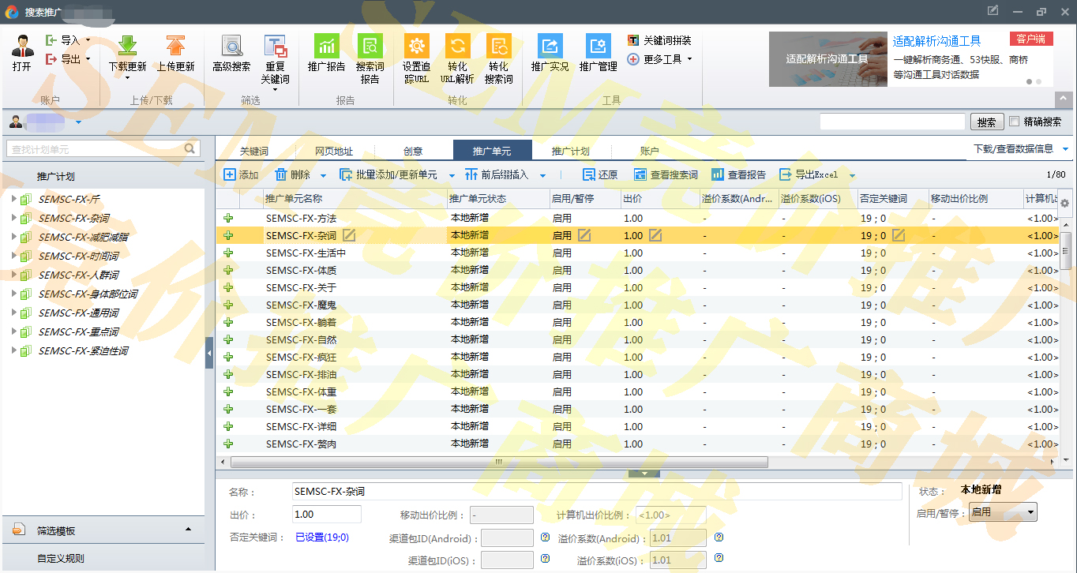Open the 启用/暂停 status dropdown
Image resolution: width=1077 pixels, height=573 pixels.
(x=1003, y=512)
